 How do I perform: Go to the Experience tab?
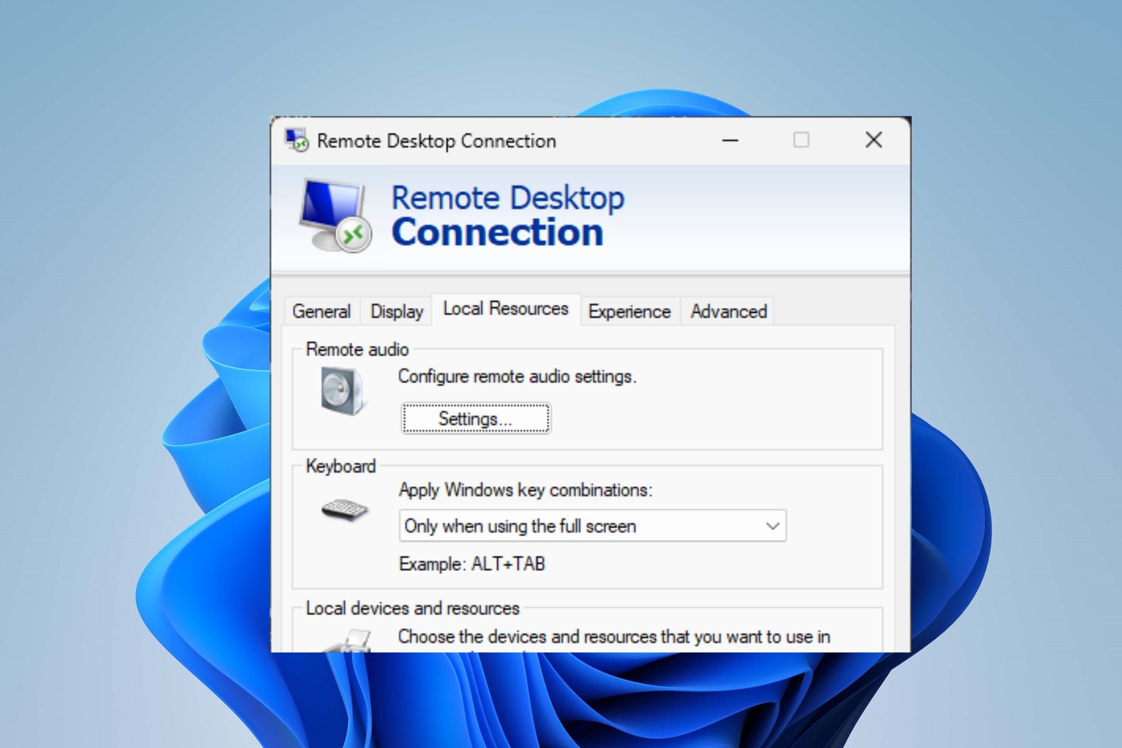(629, 311)
